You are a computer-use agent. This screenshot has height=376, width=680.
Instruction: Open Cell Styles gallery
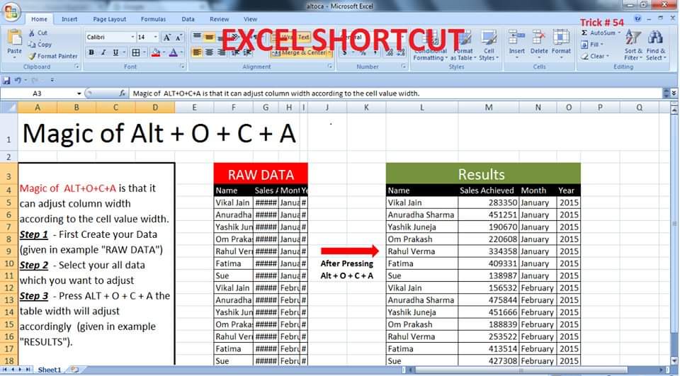[x=489, y=45]
